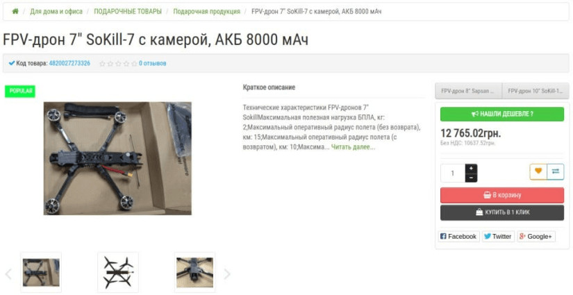Open the FPV-дрон 8" Sapsan tab
Image resolution: width=573 pixels, height=295 pixels.
click(468, 91)
